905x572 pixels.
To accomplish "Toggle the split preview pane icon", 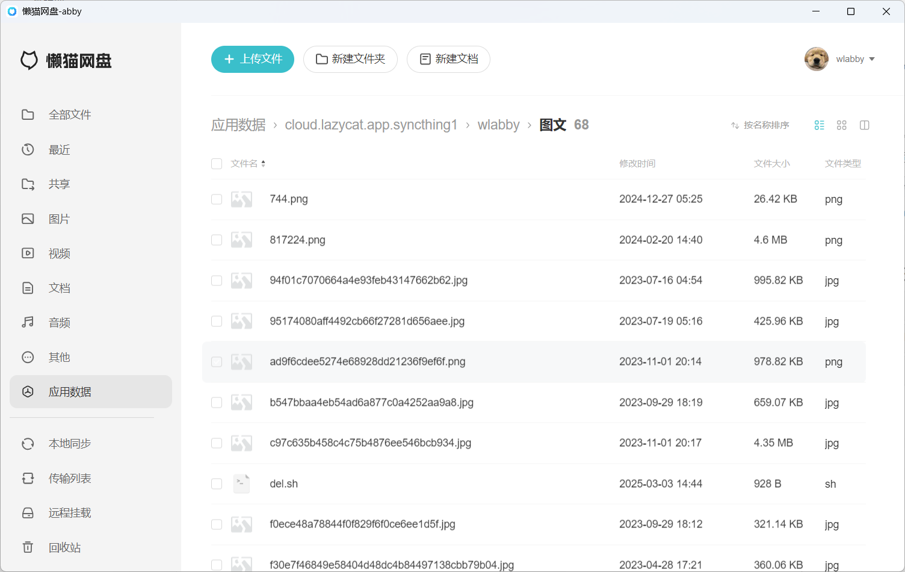I will (x=864, y=125).
